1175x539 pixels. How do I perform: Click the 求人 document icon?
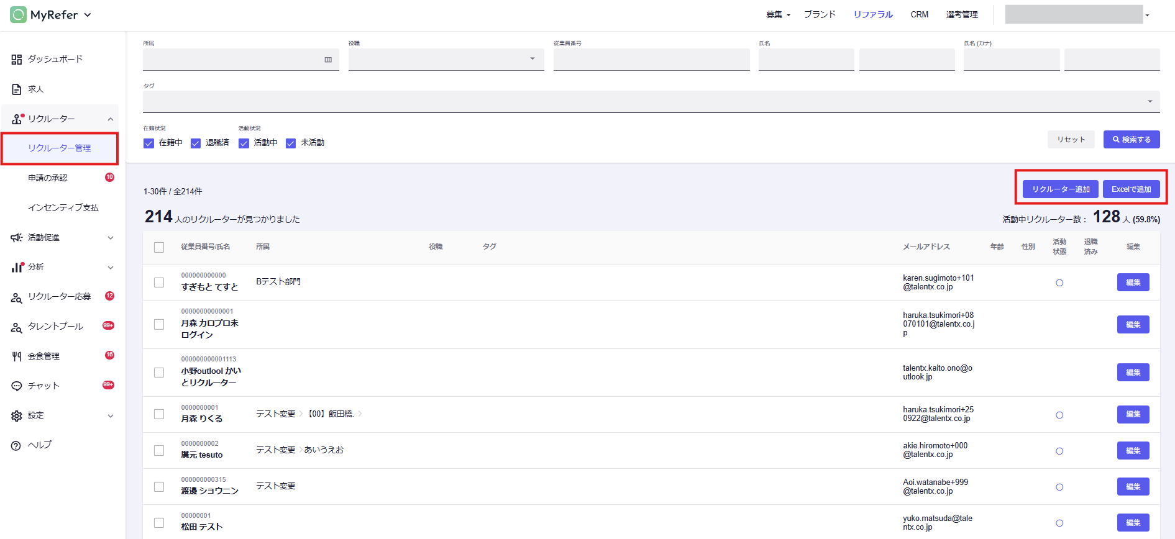[17, 89]
